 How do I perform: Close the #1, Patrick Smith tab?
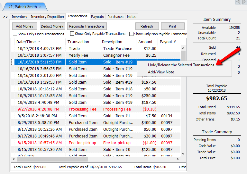40,7
